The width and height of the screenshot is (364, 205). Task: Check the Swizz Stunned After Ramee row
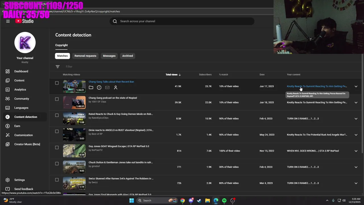pyautogui.click(x=57, y=180)
